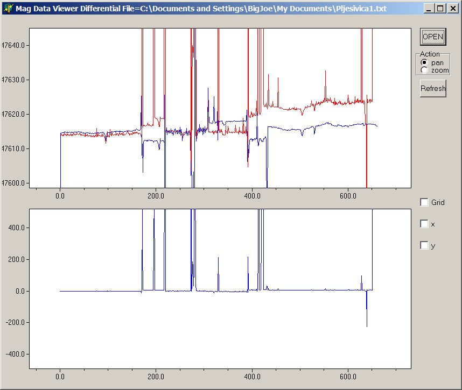The image size is (462, 390).
Task: Toggle the x checkbox
Action: (425, 224)
